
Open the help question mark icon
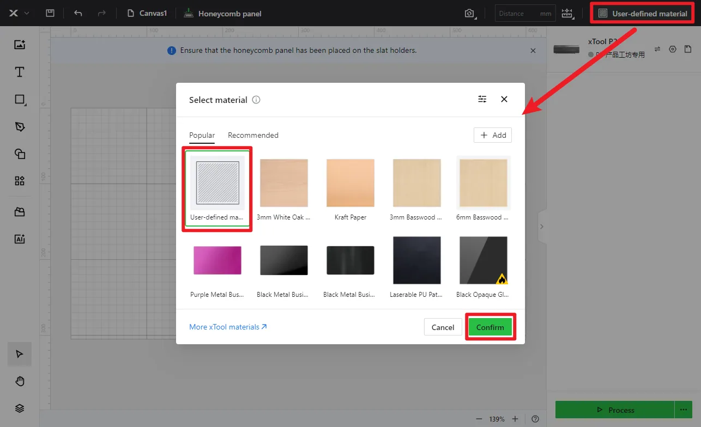535,419
